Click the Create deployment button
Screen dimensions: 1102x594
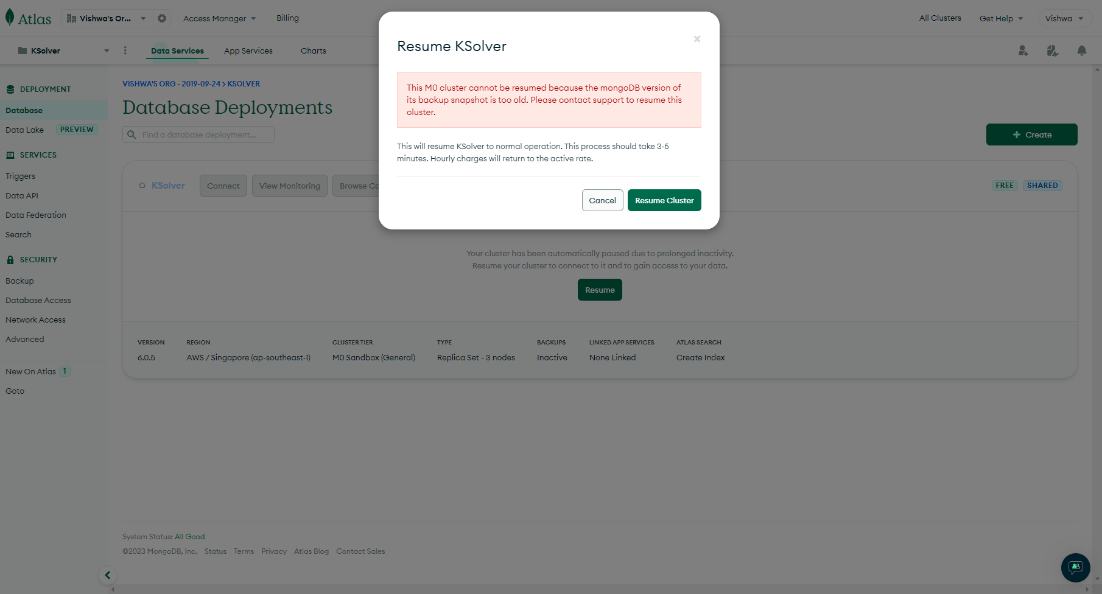point(1032,135)
